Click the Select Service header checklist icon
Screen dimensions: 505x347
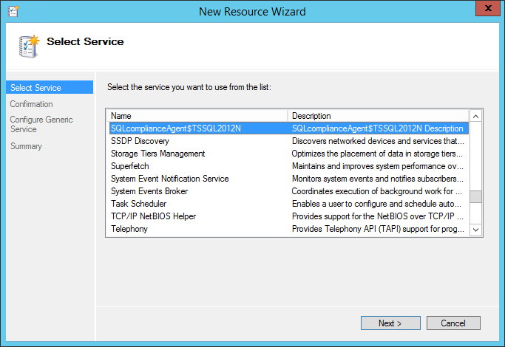29,46
